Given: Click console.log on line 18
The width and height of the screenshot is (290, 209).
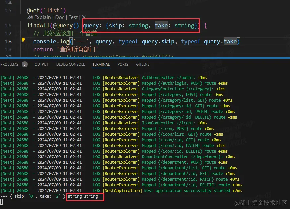Looking at the screenshot, I should pos(51,41).
